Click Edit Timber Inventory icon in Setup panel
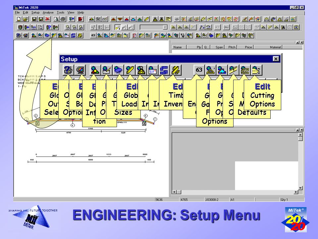318x239 pixels. 176,70
